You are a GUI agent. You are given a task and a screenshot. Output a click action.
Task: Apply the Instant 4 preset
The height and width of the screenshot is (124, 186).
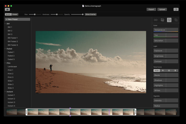[x=11, y=106]
